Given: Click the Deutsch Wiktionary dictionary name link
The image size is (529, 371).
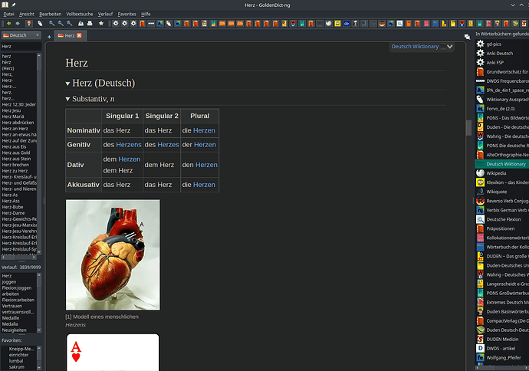Looking at the screenshot, I should point(415,47).
